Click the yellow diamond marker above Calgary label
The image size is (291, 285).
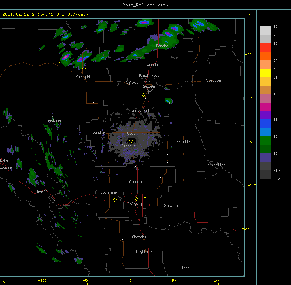pos(137,199)
